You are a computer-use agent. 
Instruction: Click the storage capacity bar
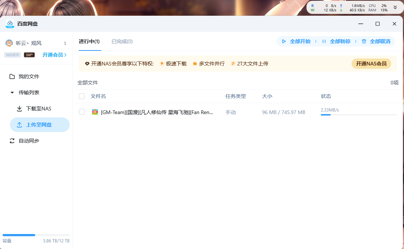36,235
